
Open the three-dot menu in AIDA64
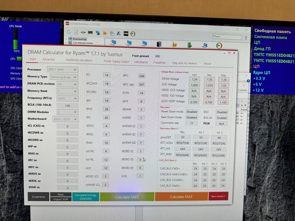click(x=246, y=38)
